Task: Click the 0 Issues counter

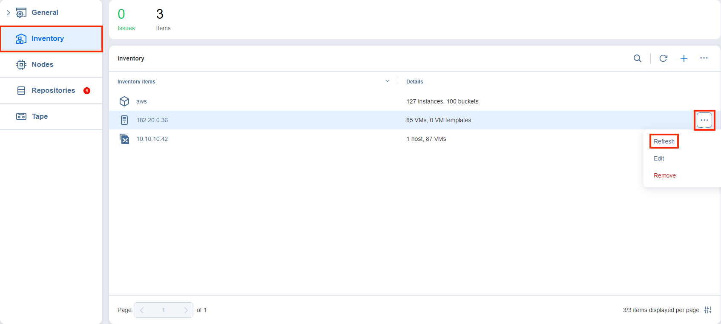Action: click(126, 20)
